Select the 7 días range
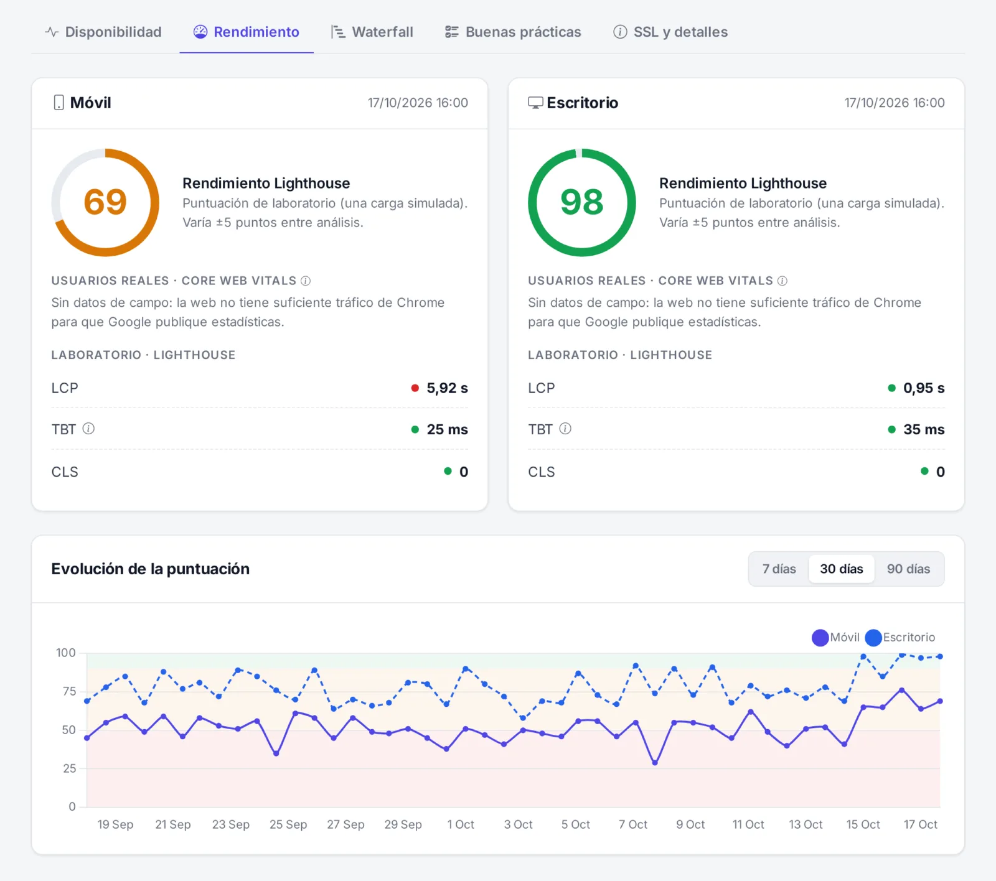Screen dimensions: 996x881 click(x=779, y=569)
